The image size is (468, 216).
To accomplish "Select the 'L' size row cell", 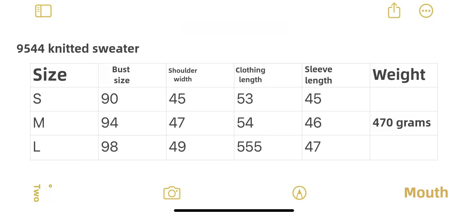I will coord(64,147).
